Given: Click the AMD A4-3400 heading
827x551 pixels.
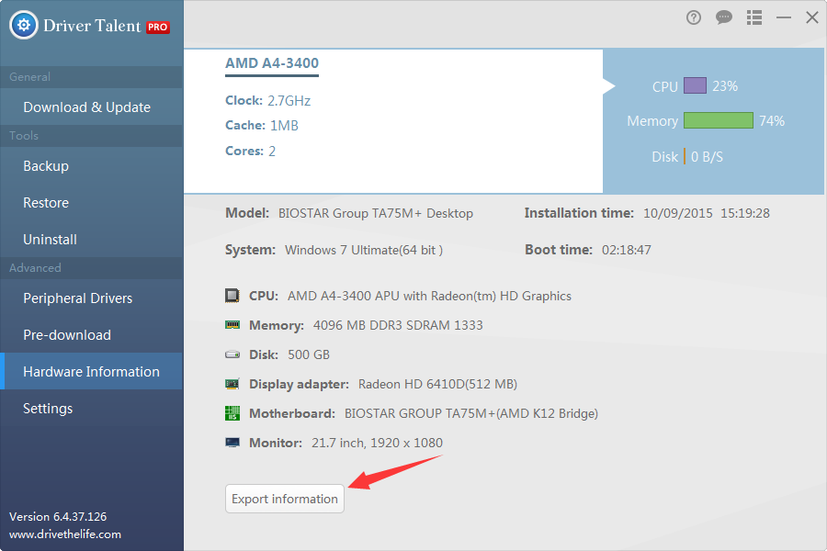Looking at the screenshot, I should point(272,63).
